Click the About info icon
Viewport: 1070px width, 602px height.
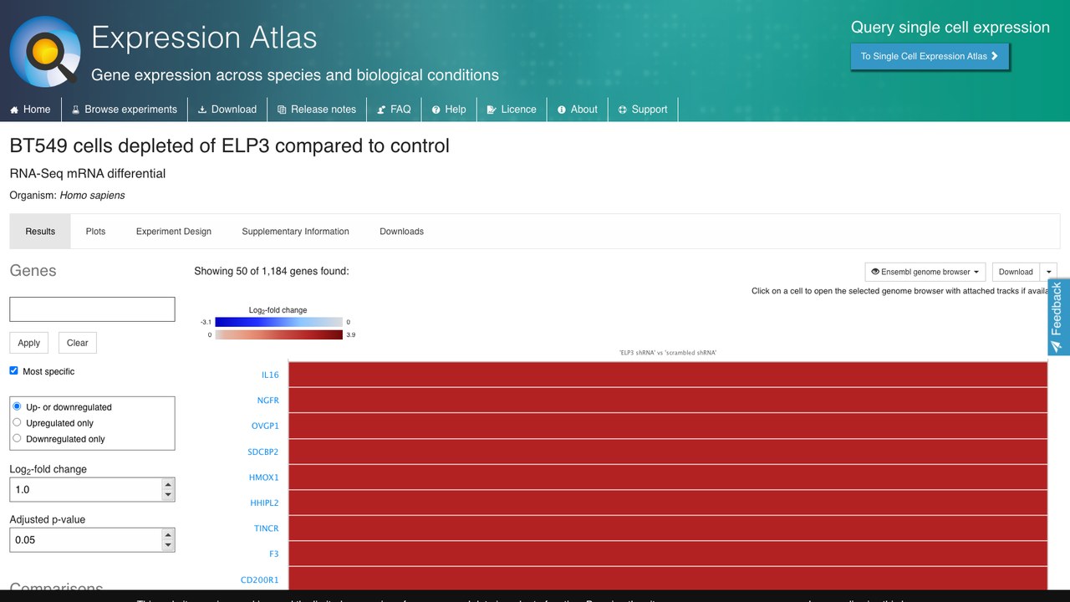(562, 110)
